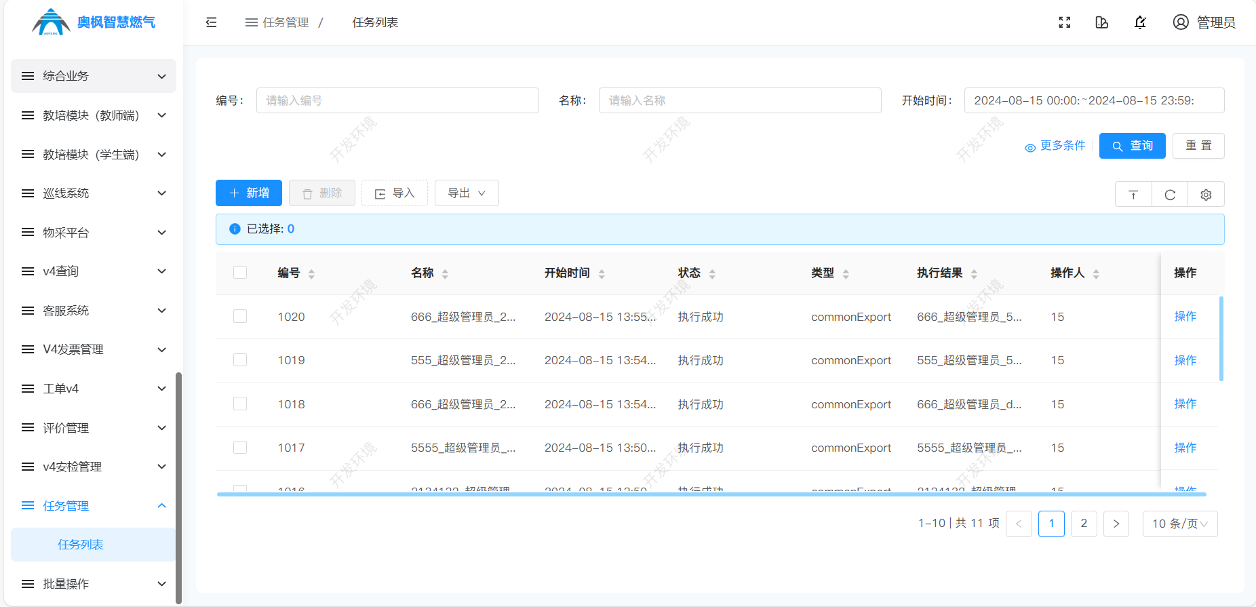
Task: Sort by 编号 column sort arrows
Action: (x=311, y=274)
